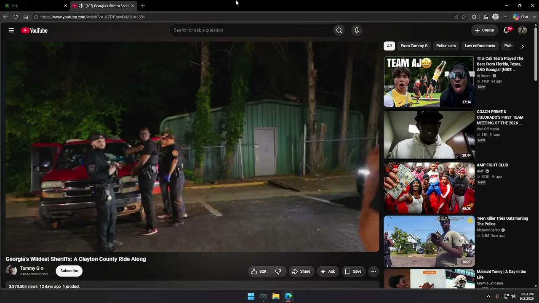
Task: Open Tommy G channel avatar
Action: [11, 271]
